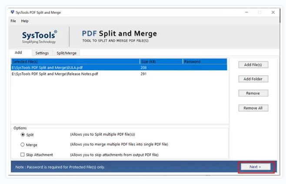Switch to the Settings tab
The width and height of the screenshot is (286, 184).
click(42, 53)
